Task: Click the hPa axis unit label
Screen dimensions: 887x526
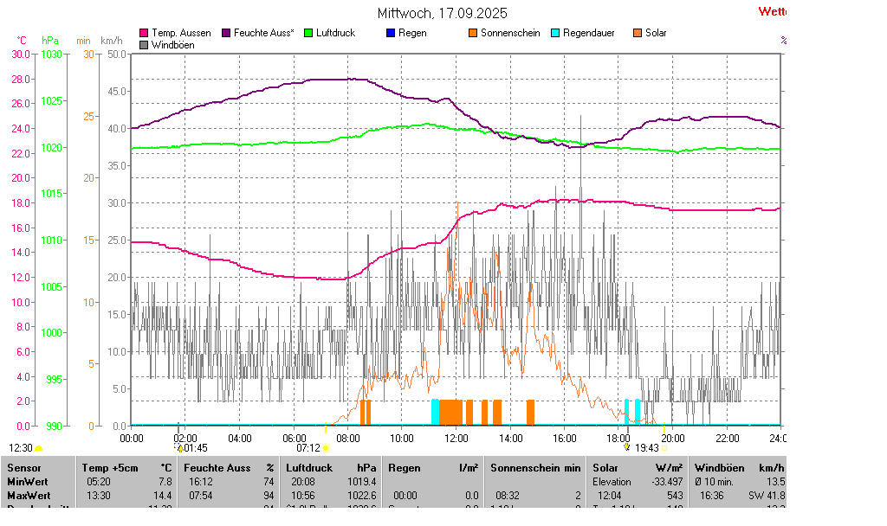Action: point(50,41)
